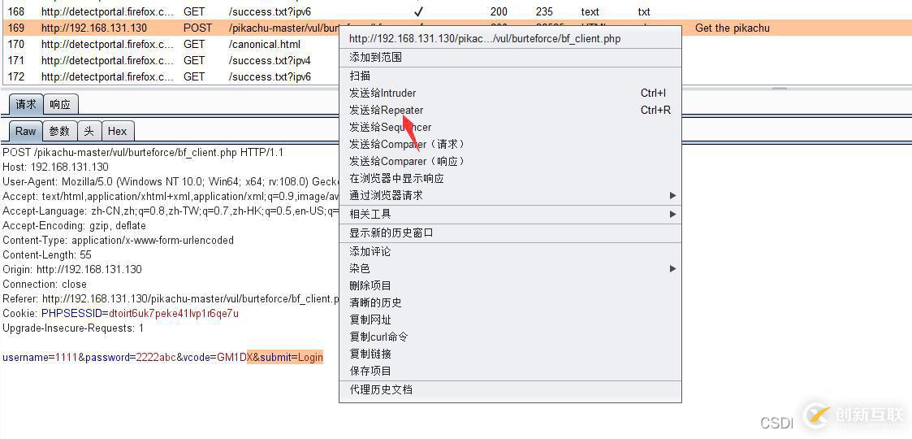Viewport: 912px width, 439px height.
Task: Click the 'Content-Length: 55' header line
Action: 47,255
